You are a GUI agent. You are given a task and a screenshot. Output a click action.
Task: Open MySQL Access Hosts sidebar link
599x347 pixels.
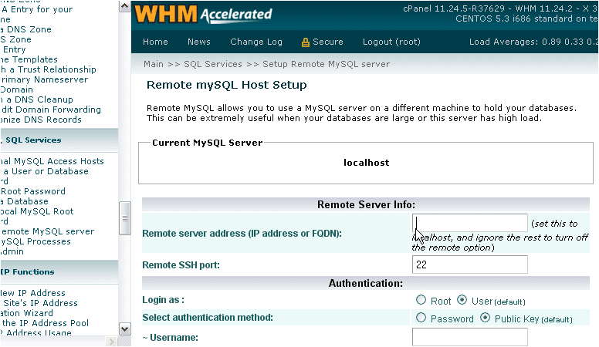(x=52, y=161)
